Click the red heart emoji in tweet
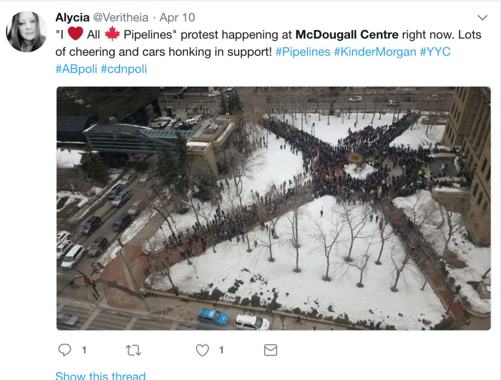501x380 pixels. 76,33
